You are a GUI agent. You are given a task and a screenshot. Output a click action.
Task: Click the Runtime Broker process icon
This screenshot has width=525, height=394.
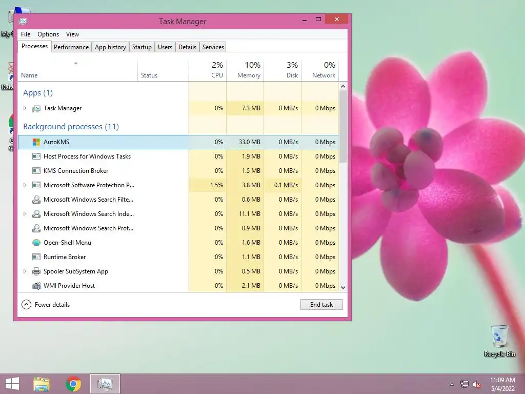click(36, 258)
